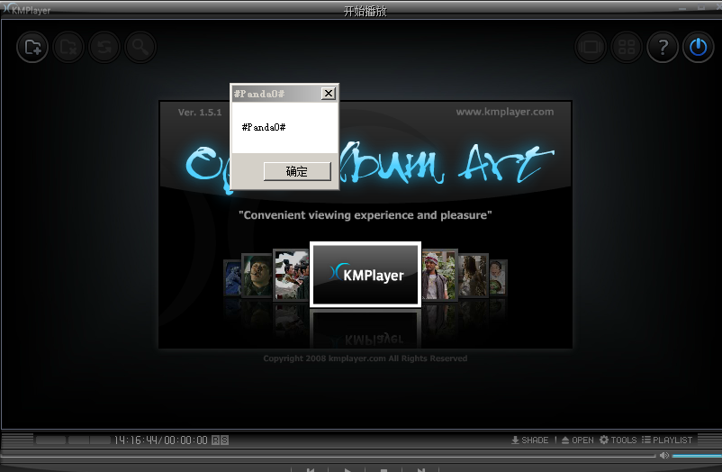The height and width of the screenshot is (472, 722).
Task: Switch to cover flow view icon
Action: point(591,47)
